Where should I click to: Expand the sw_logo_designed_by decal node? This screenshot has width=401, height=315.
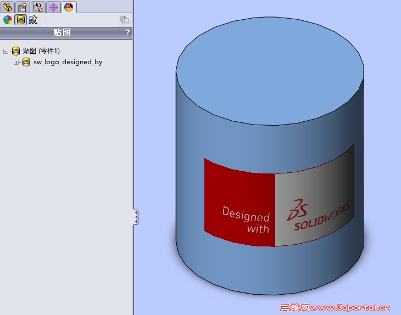[x=16, y=62]
